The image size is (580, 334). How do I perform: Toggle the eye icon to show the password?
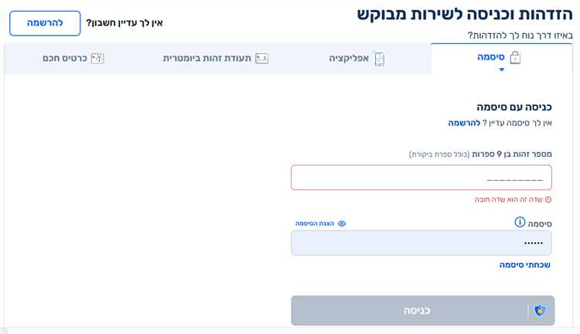click(x=342, y=223)
